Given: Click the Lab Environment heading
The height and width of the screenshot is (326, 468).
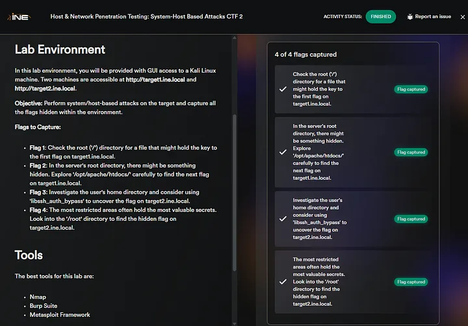Looking at the screenshot, I should pos(60,49).
